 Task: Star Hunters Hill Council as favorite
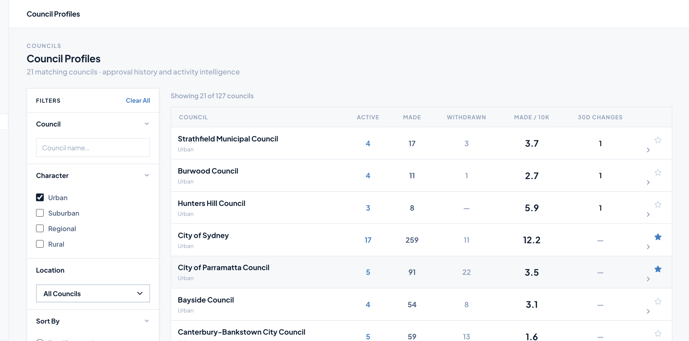[x=658, y=205]
